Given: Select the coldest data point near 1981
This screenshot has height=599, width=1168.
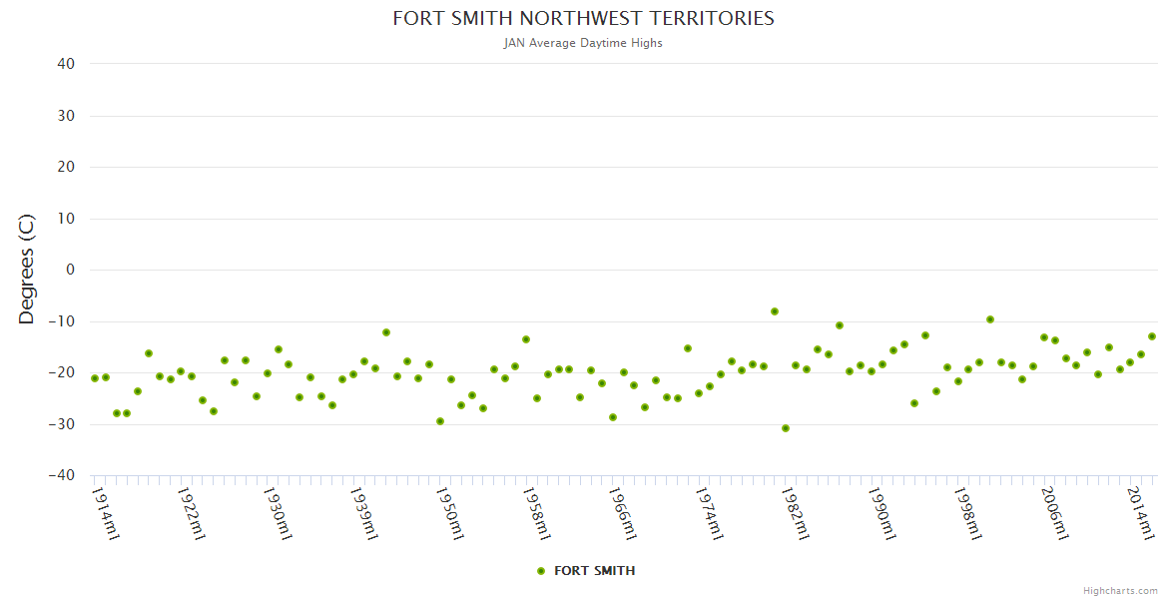Looking at the screenshot, I should [786, 428].
